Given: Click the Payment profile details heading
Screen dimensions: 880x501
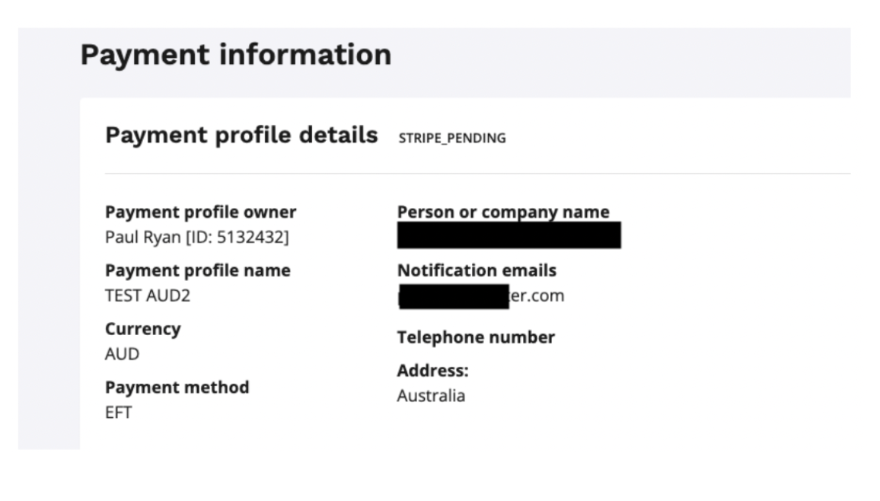Looking at the screenshot, I should click(241, 136).
